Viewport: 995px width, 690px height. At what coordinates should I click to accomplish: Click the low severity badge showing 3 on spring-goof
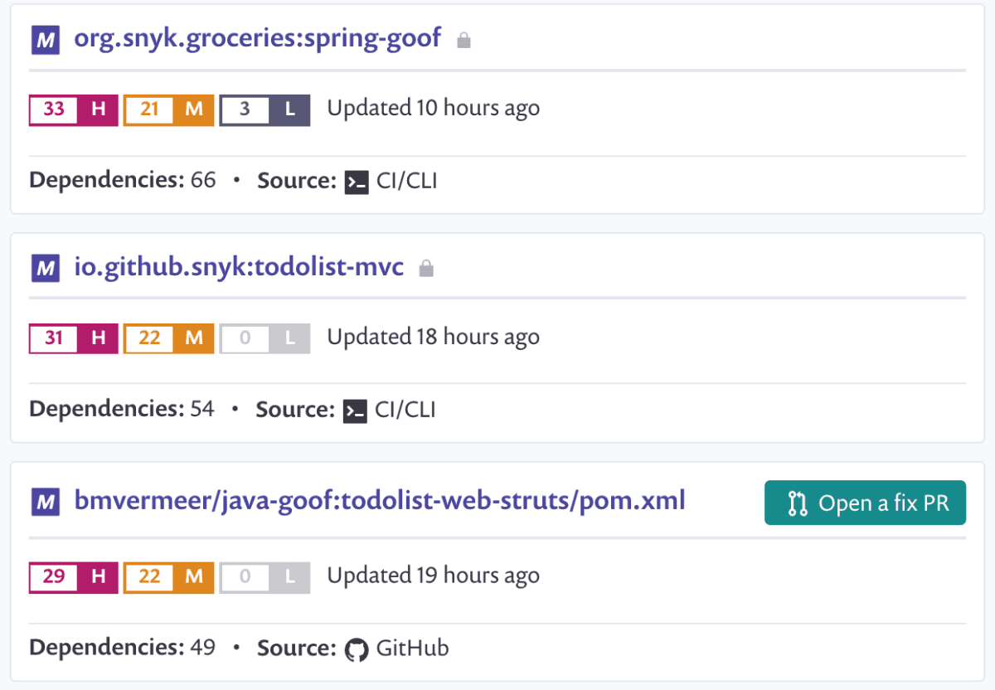click(264, 109)
